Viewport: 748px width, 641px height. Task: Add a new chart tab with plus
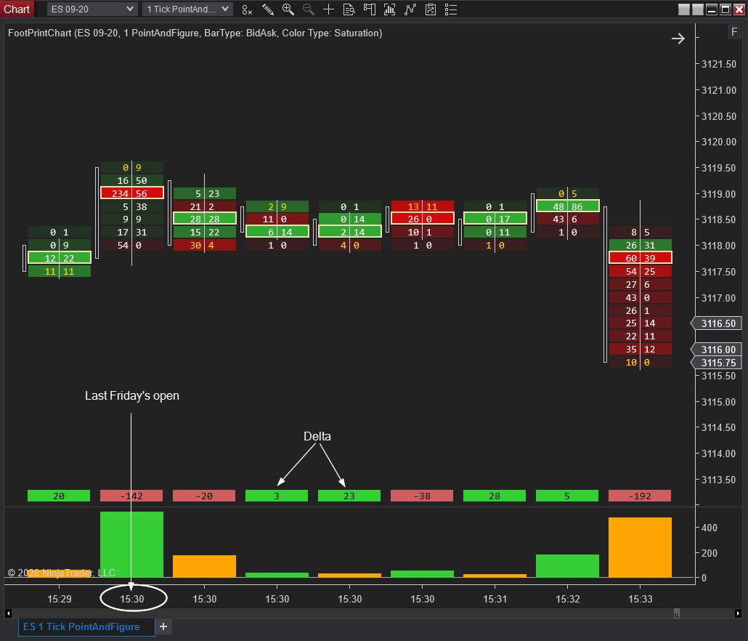(163, 626)
